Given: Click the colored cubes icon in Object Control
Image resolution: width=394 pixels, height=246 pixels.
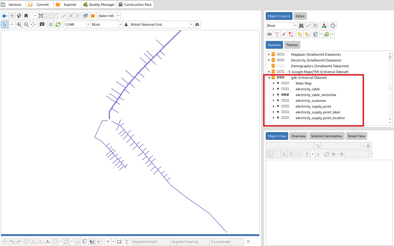Looking at the screenshot, I should pos(324,26).
